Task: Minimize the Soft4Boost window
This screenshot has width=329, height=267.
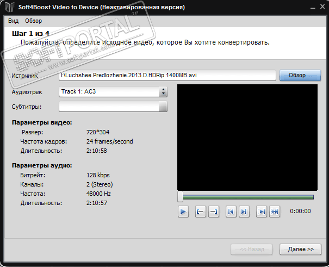Action: (x=313, y=7)
